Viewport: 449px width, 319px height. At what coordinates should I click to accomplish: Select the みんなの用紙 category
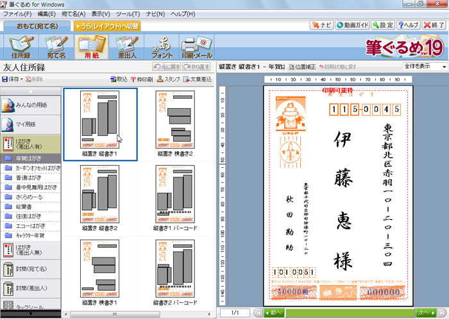click(31, 105)
